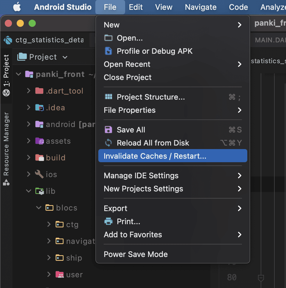The image size is (286, 288).
Task: Choose Close Project
Action: pyautogui.click(x=128, y=78)
